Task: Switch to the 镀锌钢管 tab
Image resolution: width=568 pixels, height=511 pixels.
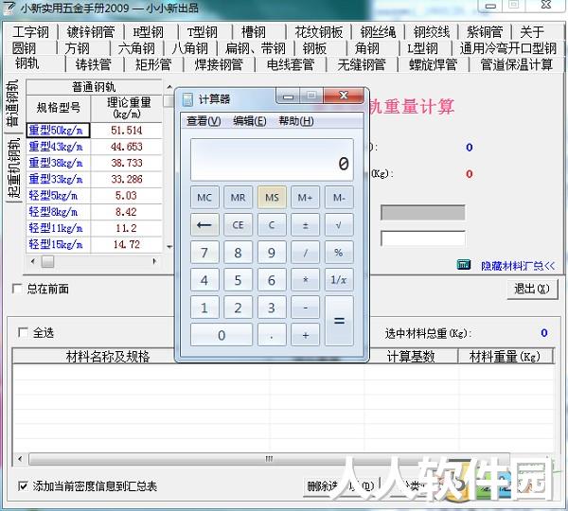Action: click(91, 32)
